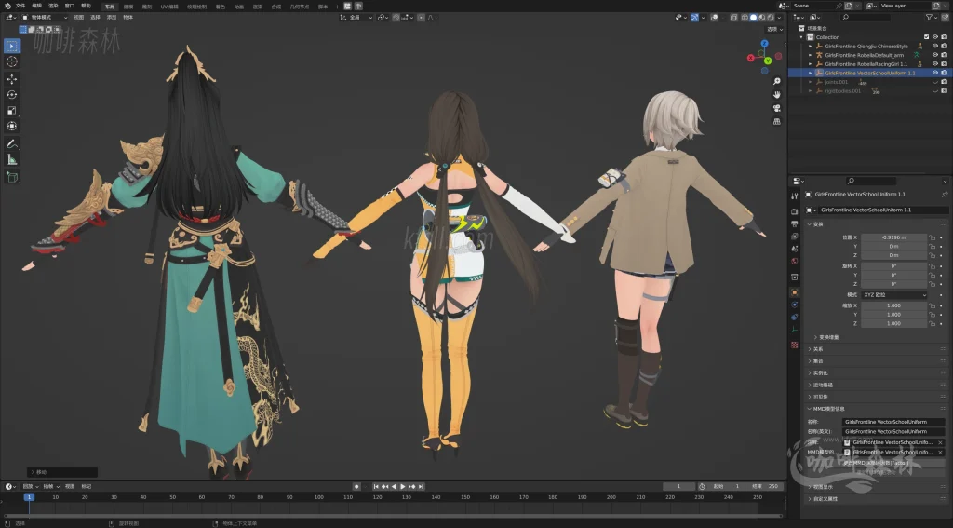Hide Collection in viewport with eye icon
The width and height of the screenshot is (953, 528).
pyautogui.click(x=935, y=37)
